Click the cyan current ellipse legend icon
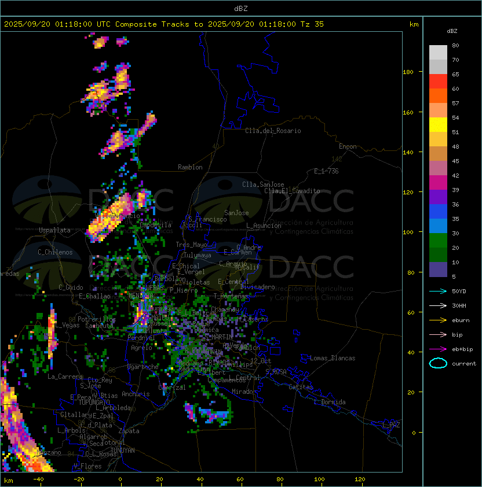The image size is (482, 487). point(438,363)
